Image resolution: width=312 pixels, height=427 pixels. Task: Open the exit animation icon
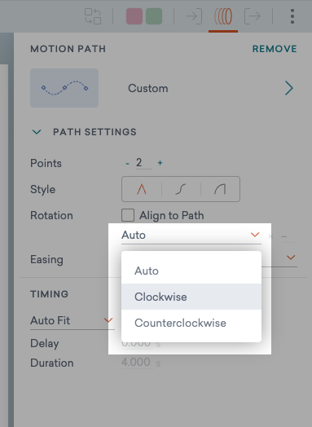253,16
